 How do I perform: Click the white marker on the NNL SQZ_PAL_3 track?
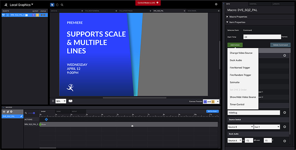(132, 126)
